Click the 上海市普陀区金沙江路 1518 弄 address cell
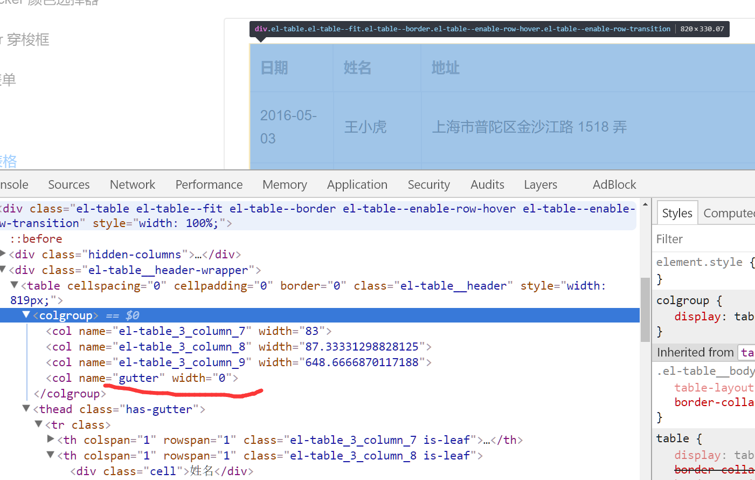 pos(588,127)
